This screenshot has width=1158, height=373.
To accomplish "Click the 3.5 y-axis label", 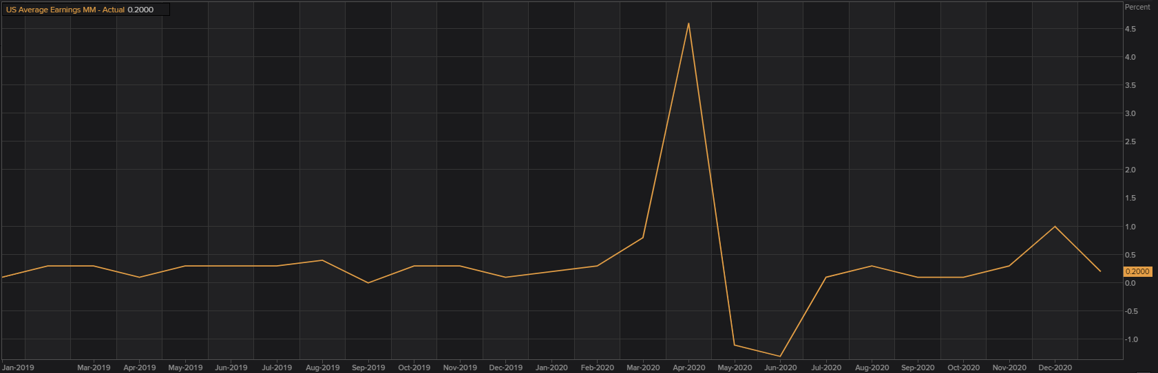I will [x=1130, y=85].
